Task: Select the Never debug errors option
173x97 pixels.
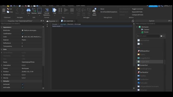Action: [99, 9]
